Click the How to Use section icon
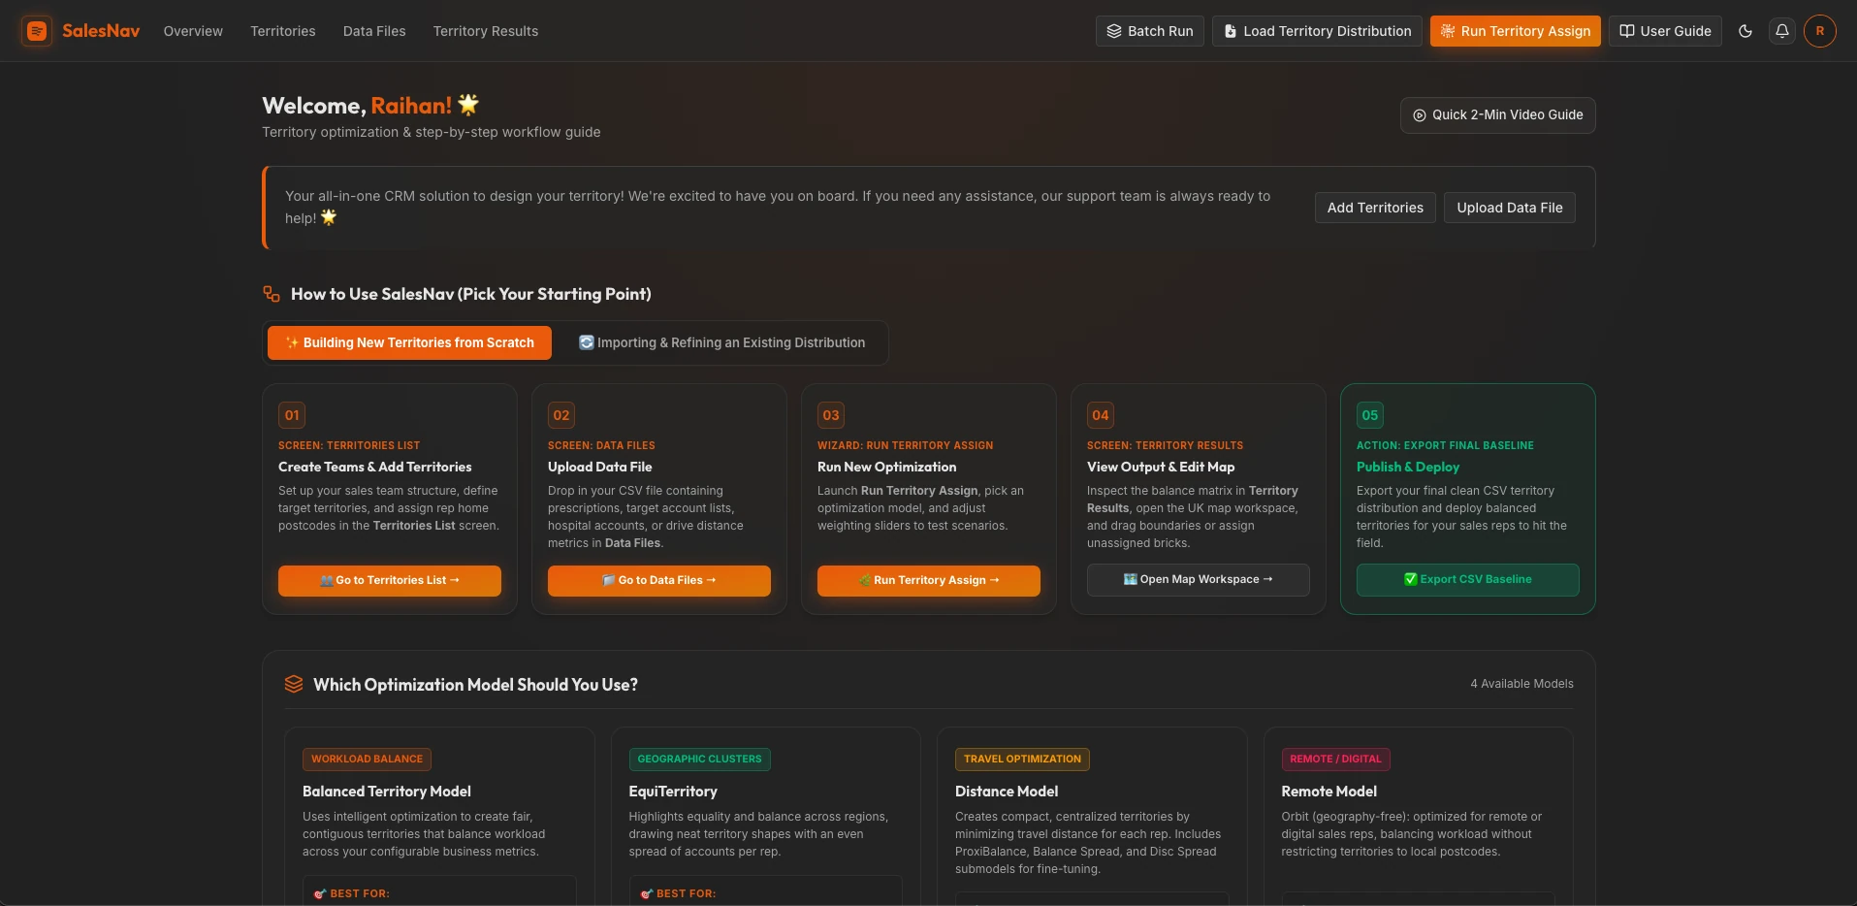The height and width of the screenshot is (906, 1857). point(272,294)
